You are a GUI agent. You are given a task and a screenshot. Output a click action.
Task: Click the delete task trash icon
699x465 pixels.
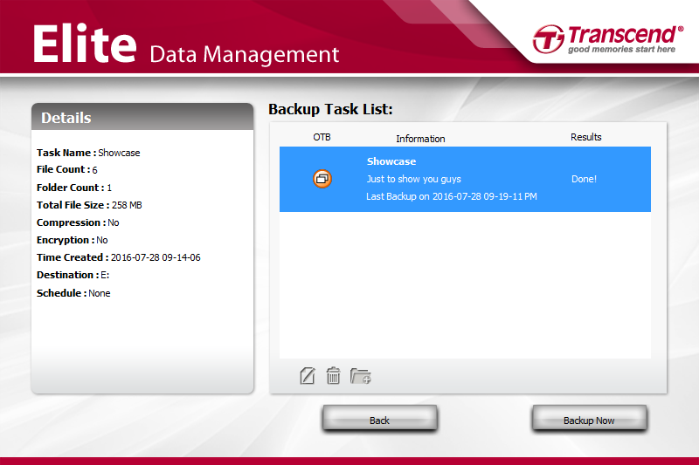point(333,375)
